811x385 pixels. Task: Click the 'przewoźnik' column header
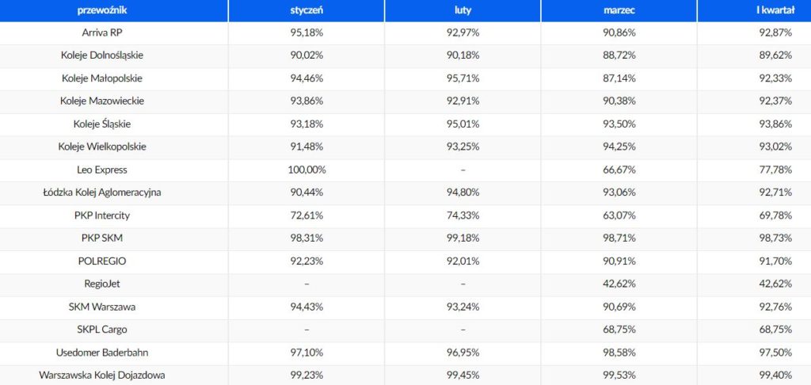(x=102, y=10)
